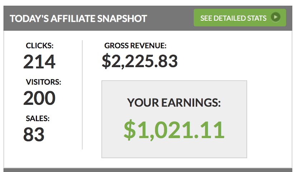Click the $2,225.83 gross revenue amount
The width and height of the screenshot is (304, 172).
pos(140,61)
